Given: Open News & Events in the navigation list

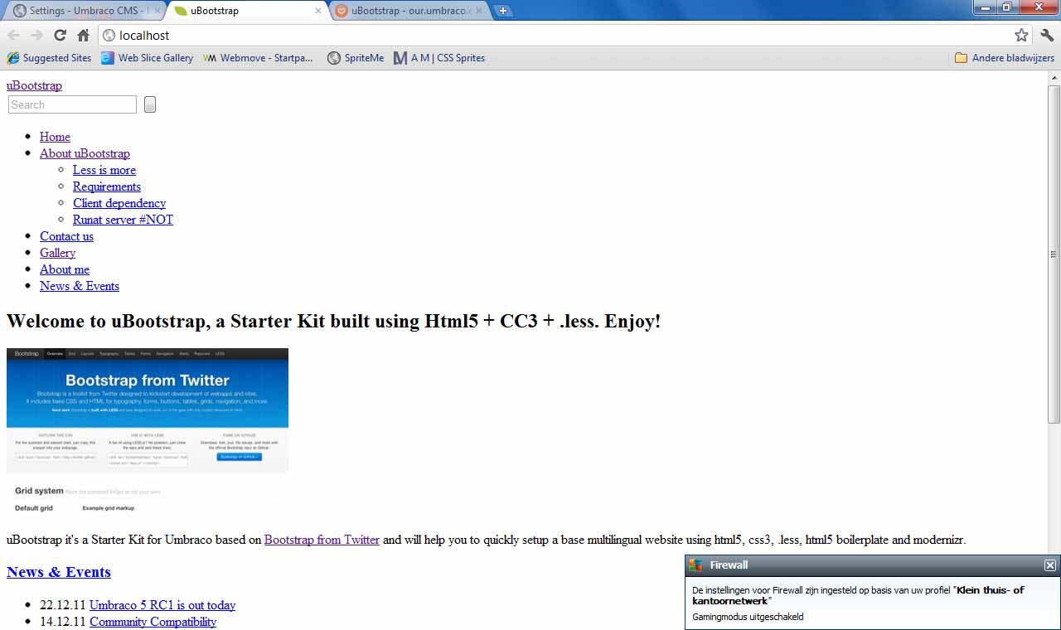Looking at the screenshot, I should click(x=80, y=286).
